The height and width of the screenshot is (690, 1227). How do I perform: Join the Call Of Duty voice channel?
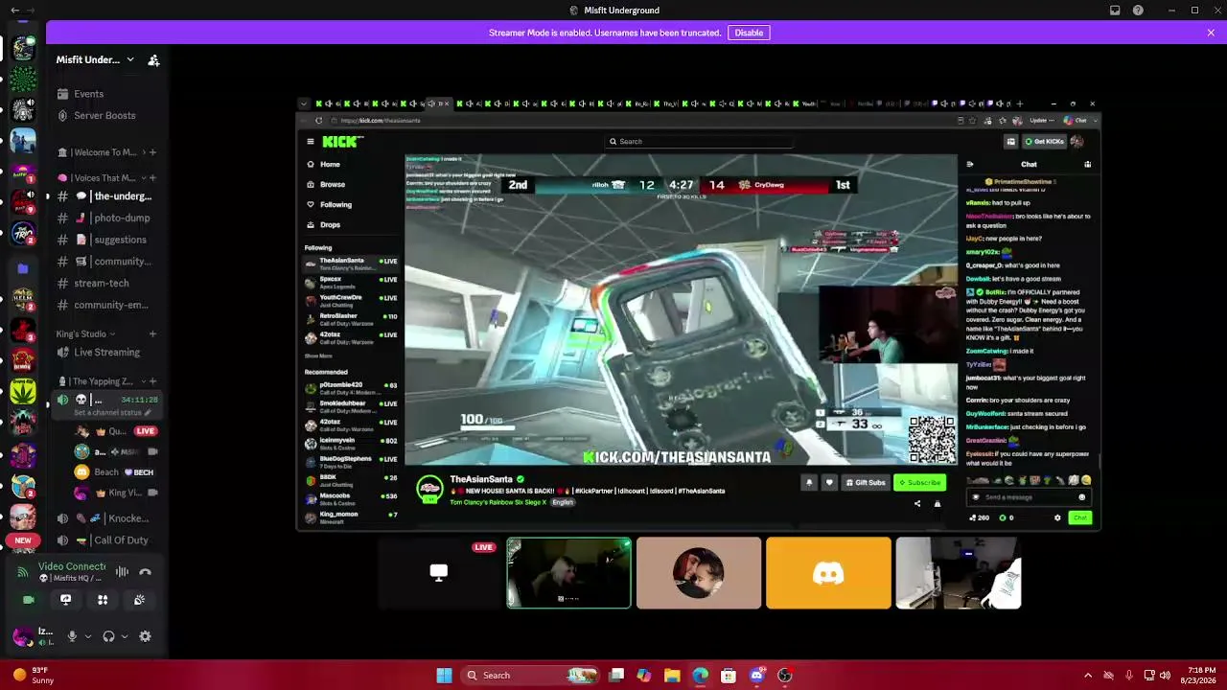[x=107, y=540]
